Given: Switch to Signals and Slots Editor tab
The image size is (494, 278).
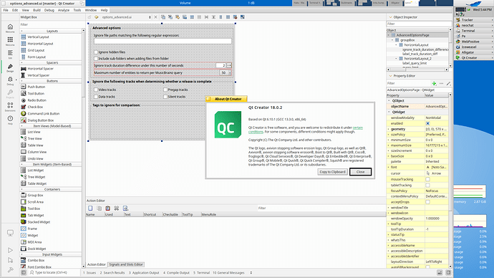Looking at the screenshot, I should [x=126, y=264].
